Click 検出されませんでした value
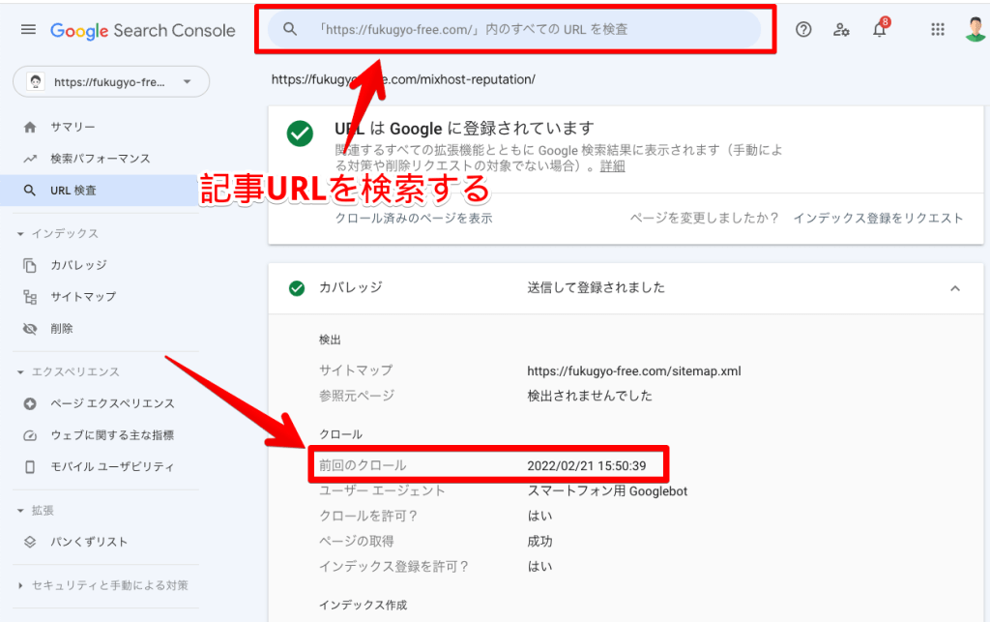 tap(590, 396)
